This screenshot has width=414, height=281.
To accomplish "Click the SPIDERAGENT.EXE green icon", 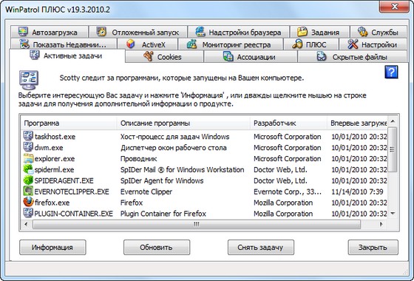I will tap(28, 180).
